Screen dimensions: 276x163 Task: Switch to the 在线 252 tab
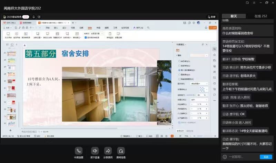(260, 16)
